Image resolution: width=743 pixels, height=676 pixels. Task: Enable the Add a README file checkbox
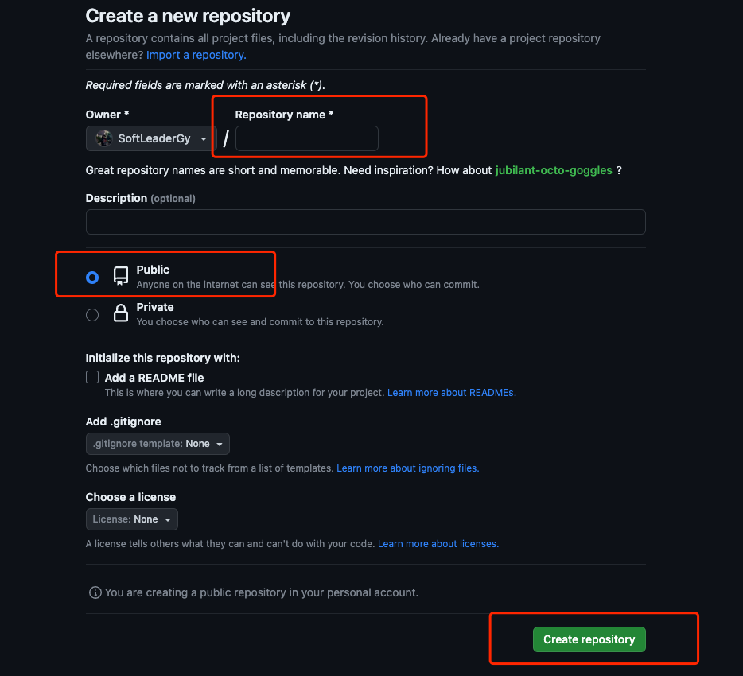(x=92, y=378)
